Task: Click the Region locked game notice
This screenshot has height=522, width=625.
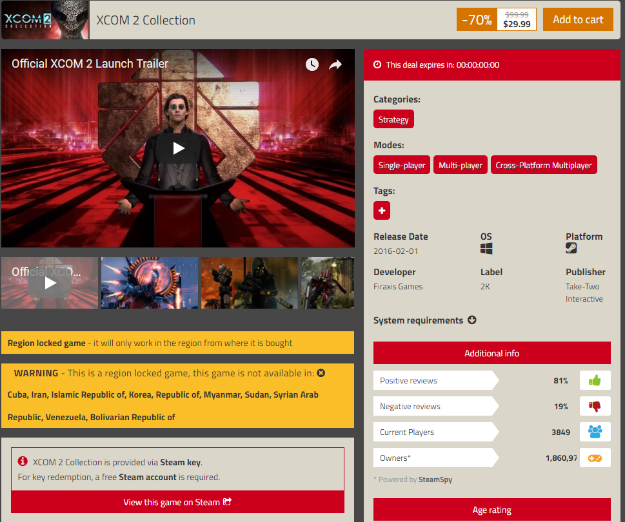Action: click(x=177, y=343)
